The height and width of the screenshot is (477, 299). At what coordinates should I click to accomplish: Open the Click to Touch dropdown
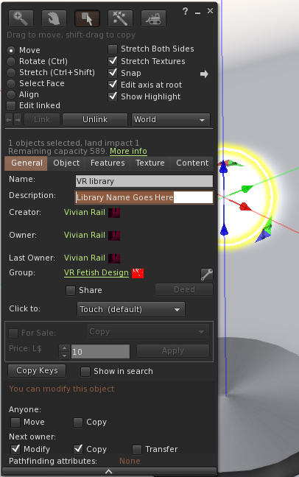pos(131,309)
